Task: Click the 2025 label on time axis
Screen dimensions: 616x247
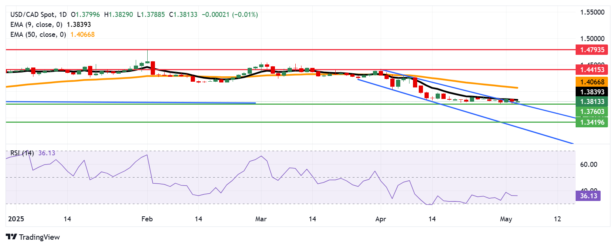Action: pos(16,219)
